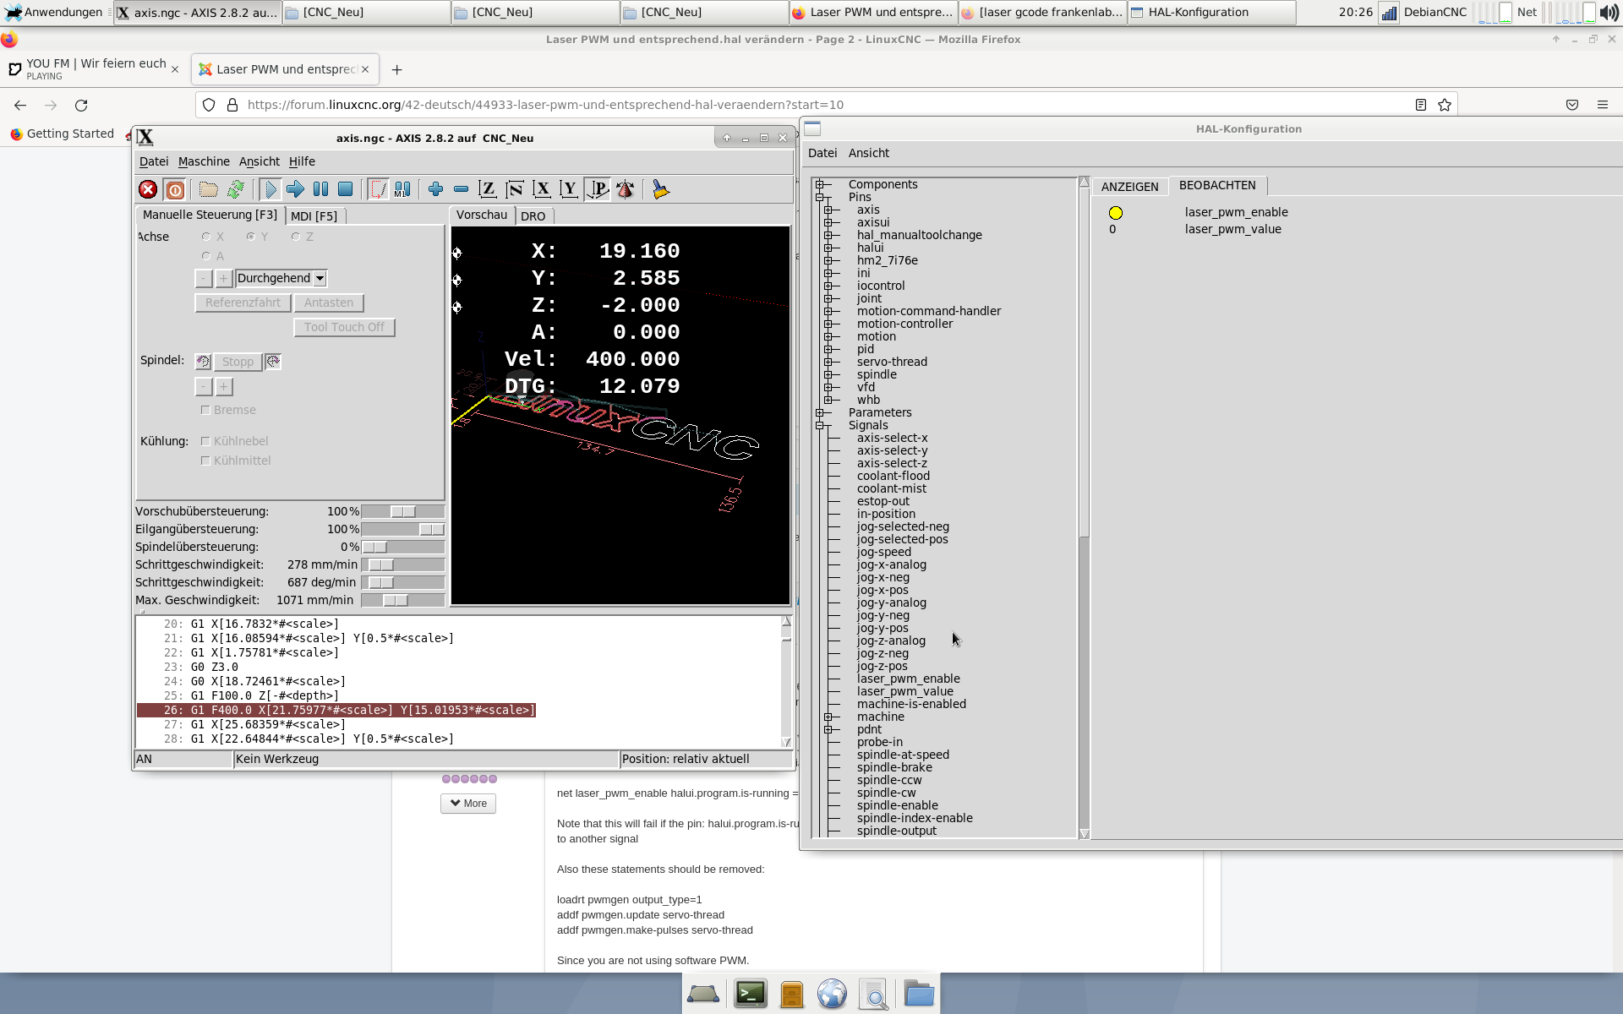The height and width of the screenshot is (1014, 1623).
Task: Toggle the Bremse checkbox
Action: [x=205, y=410]
